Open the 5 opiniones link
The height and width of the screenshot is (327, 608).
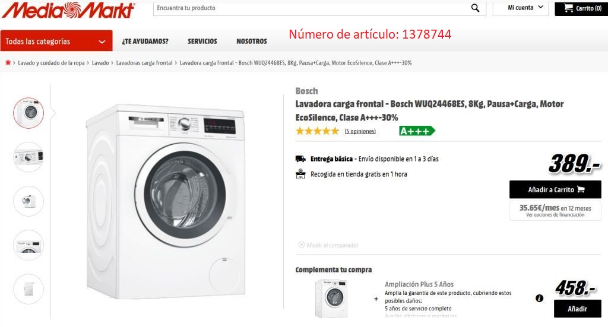pos(360,131)
